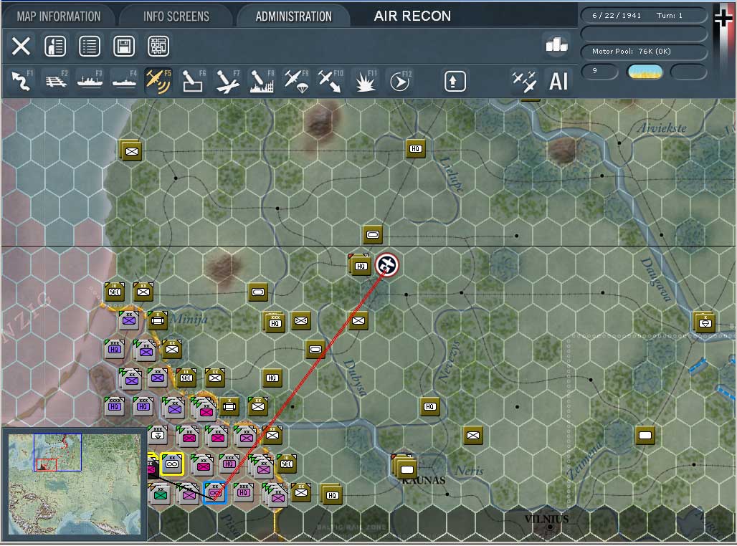This screenshot has height=546, width=737.
Task: Open the commander's report icon
Action: [x=55, y=46]
